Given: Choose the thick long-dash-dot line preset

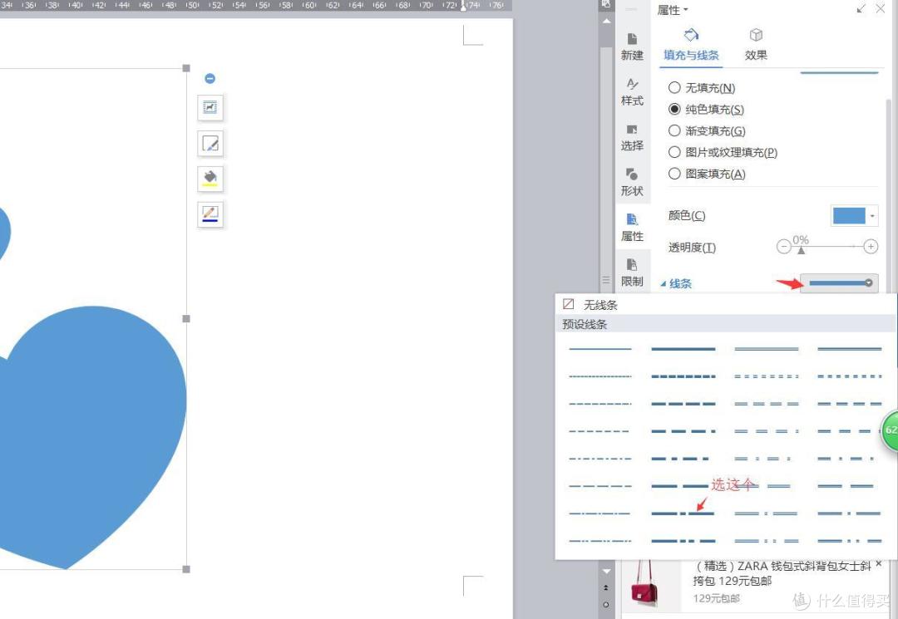Looking at the screenshot, I should click(683, 513).
